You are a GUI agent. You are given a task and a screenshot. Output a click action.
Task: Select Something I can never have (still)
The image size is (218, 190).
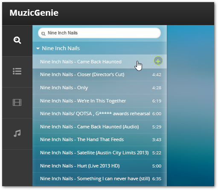pos(99,179)
